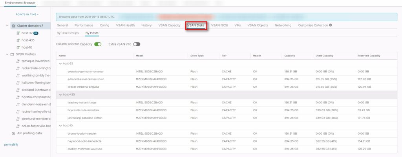This screenshot has width=402, height=157.
Task: Click the host-10 host icon in tree
Action: (18, 47)
